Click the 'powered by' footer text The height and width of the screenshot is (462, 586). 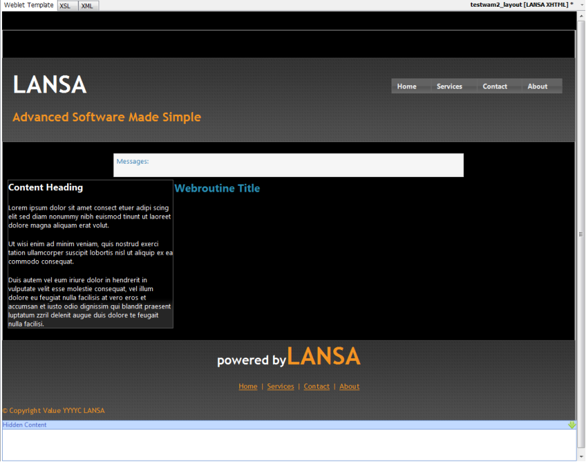(x=251, y=360)
